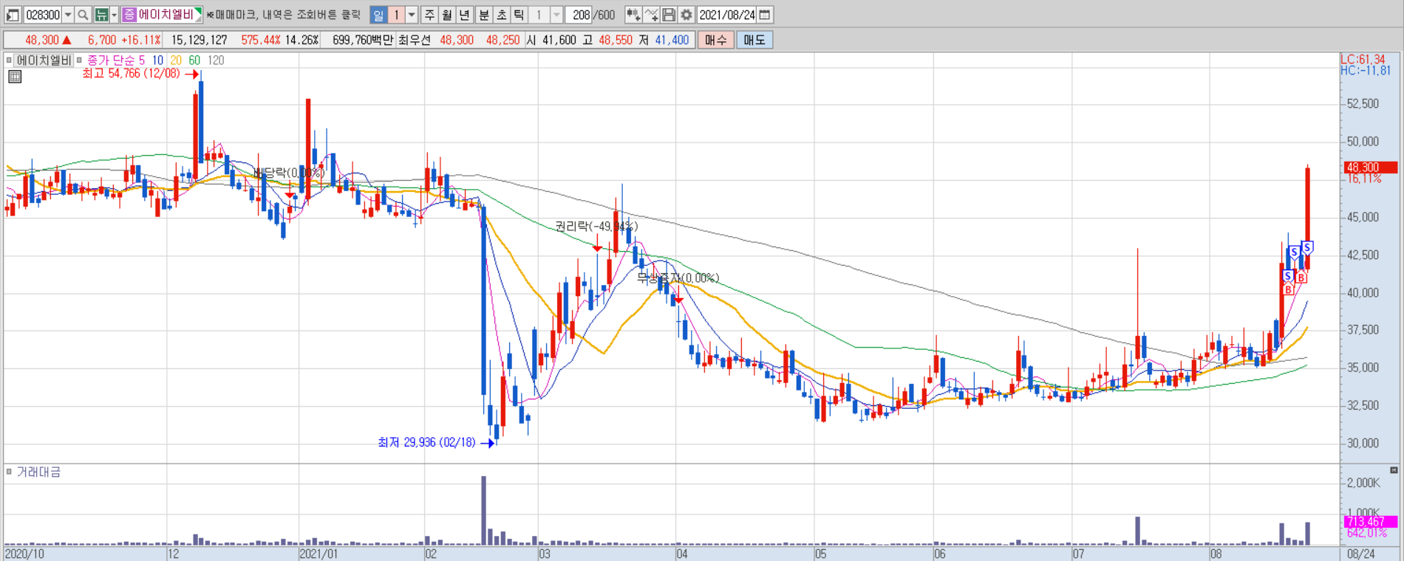Click the candle count field 208
The height and width of the screenshot is (561, 1404).
click(580, 15)
